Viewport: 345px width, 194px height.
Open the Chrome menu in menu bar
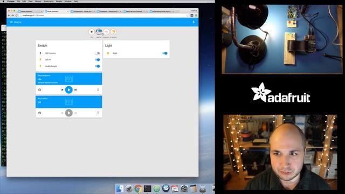point(11,1)
